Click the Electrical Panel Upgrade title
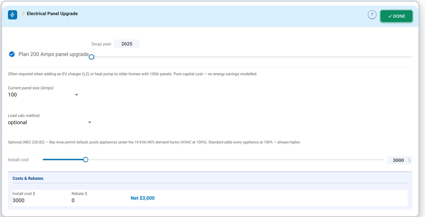The image size is (425, 217). pos(52,14)
